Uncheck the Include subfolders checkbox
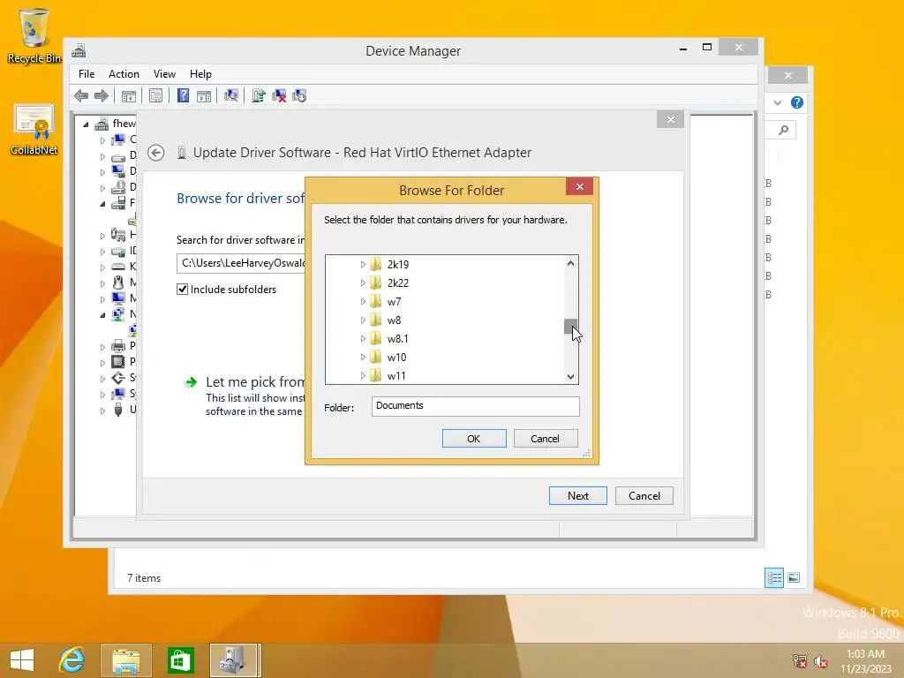904x678 pixels. pos(182,290)
